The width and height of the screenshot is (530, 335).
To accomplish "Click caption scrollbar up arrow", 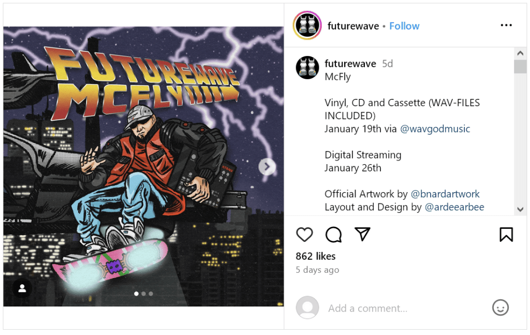I will pyautogui.click(x=520, y=53).
